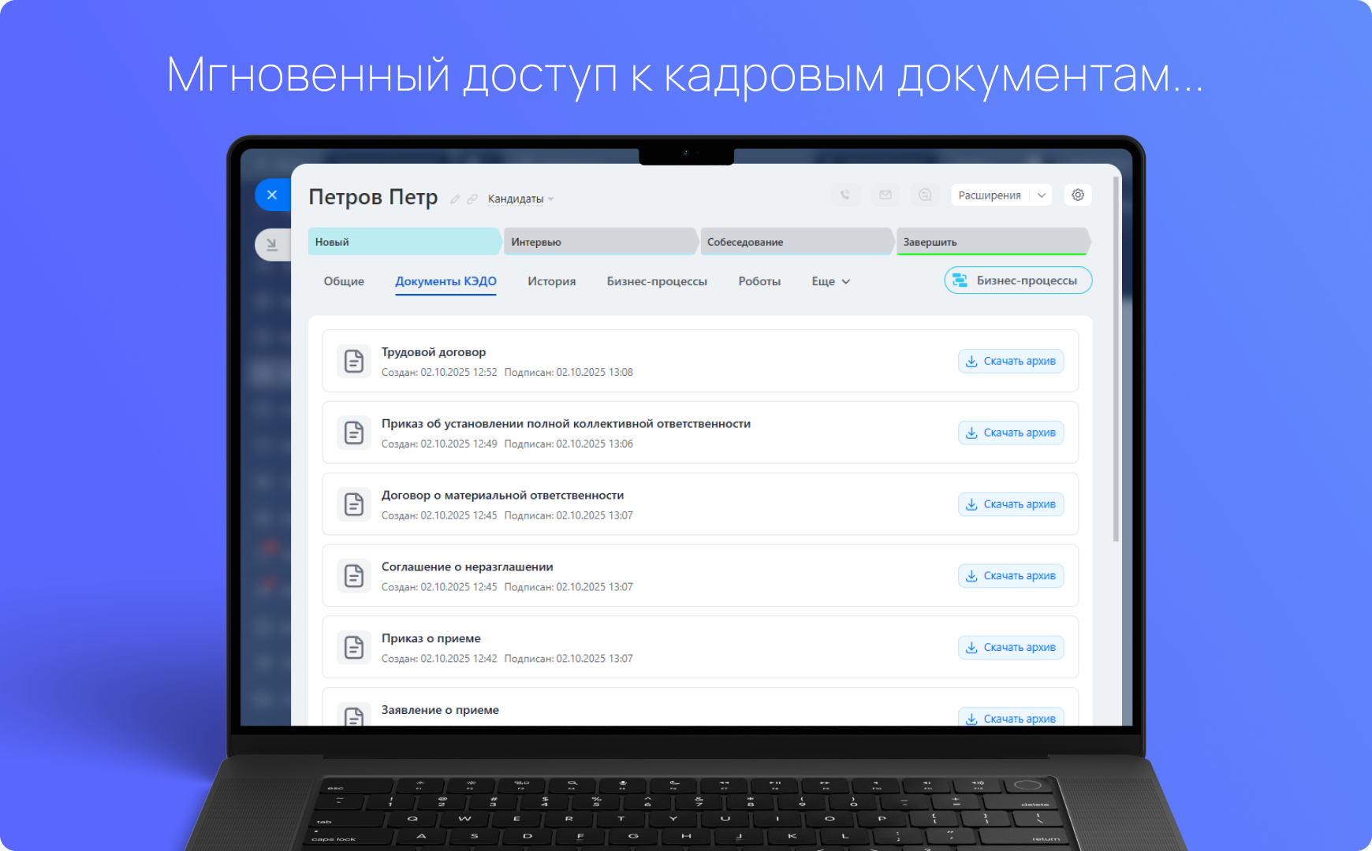Image resolution: width=1372 pixels, height=851 pixels.
Task: Open the chat bubble icon
Action: click(925, 195)
